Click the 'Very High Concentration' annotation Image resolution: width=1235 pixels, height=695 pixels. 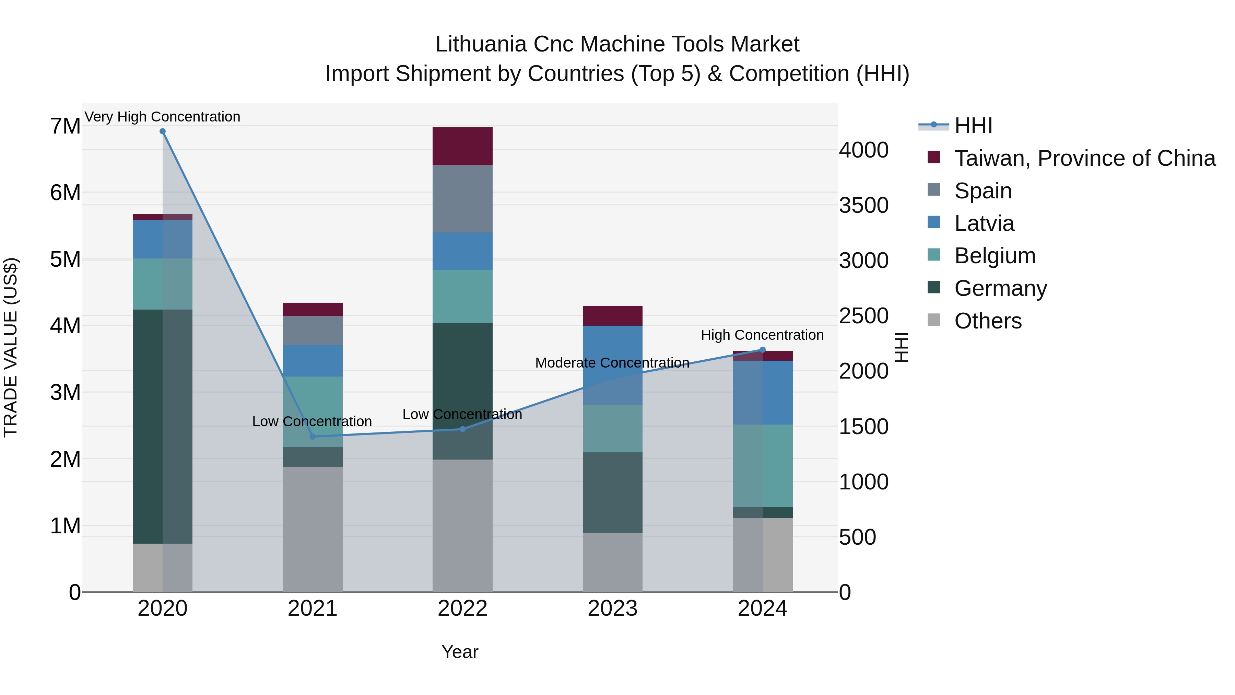[163, 117]
